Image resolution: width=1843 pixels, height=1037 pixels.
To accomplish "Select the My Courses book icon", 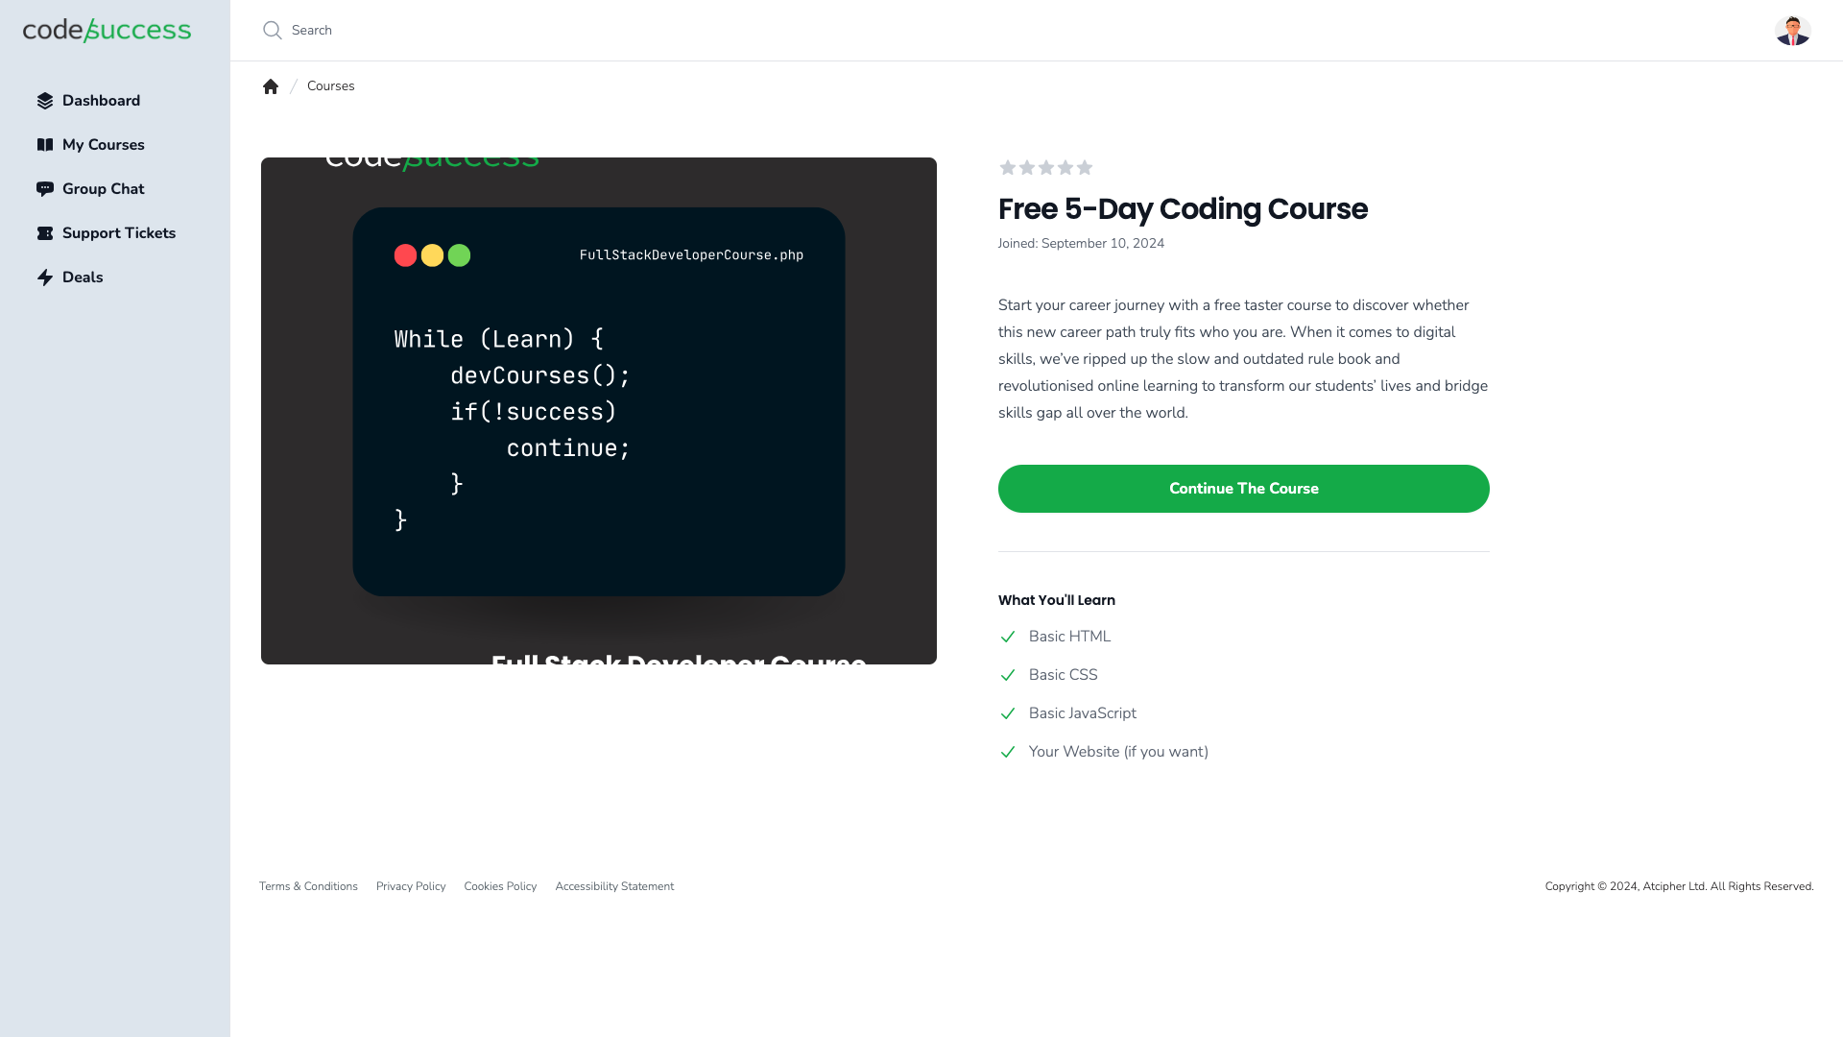I will click(x=45, y=145).
